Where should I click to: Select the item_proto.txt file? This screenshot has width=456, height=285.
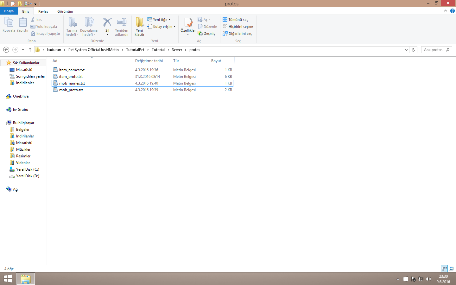(142, 77)
